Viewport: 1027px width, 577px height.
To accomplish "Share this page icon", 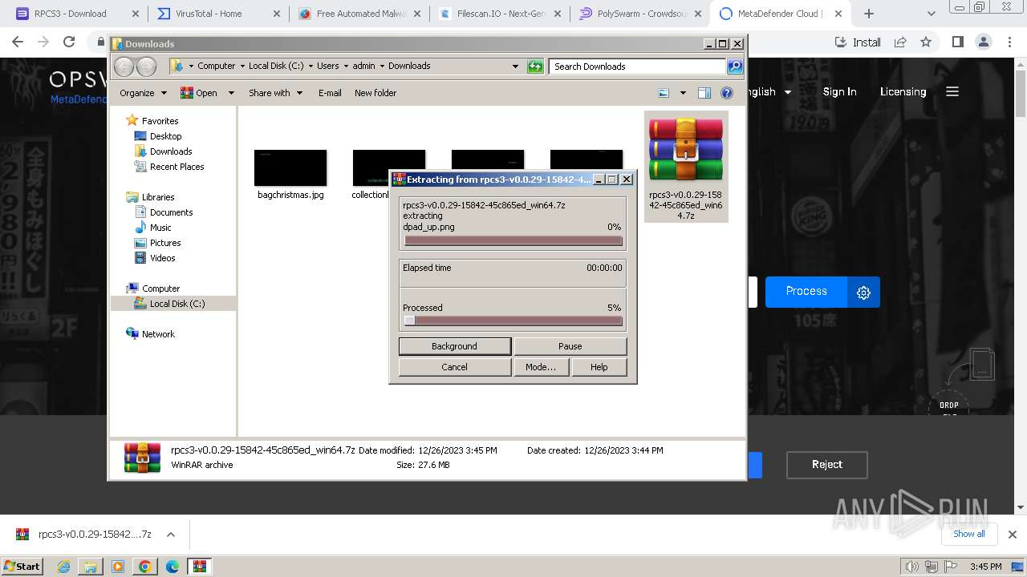I will (900, 42).
